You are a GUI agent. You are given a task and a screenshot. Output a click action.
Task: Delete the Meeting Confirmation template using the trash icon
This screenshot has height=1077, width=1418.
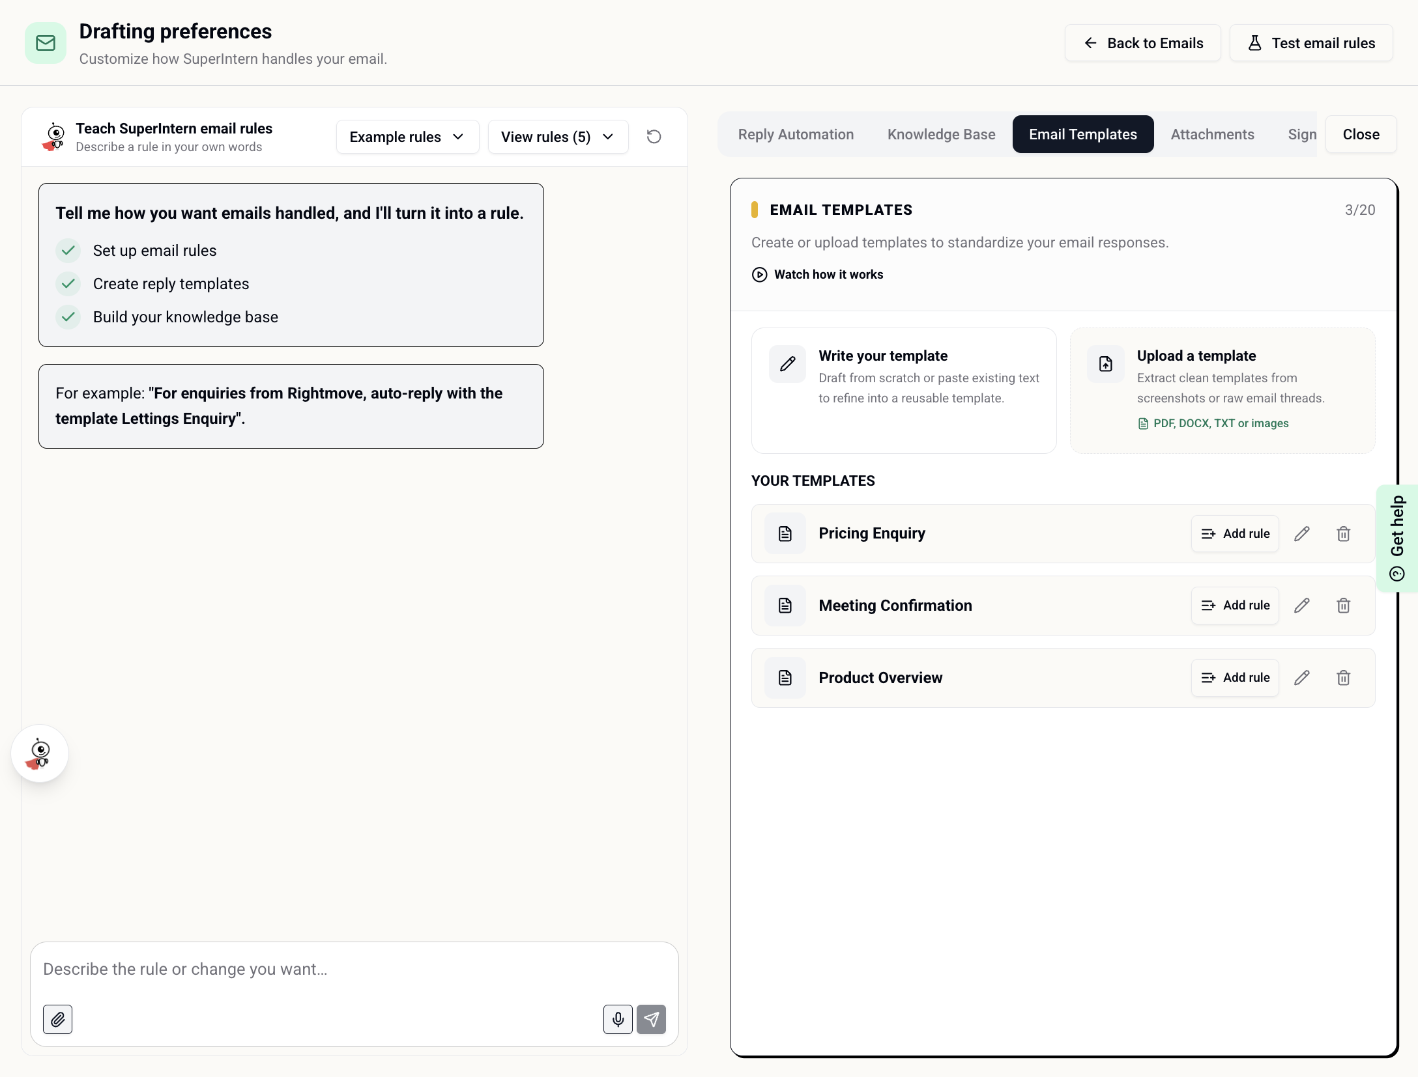[x=1343, y=606]
